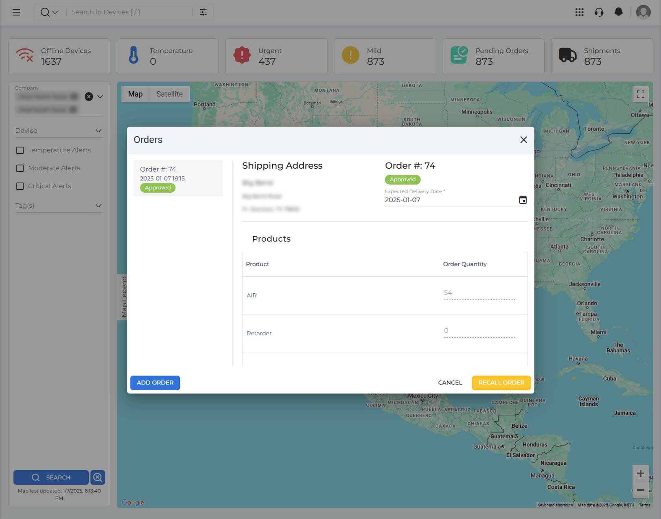Open the search filter sliders icon

(203, 12)
